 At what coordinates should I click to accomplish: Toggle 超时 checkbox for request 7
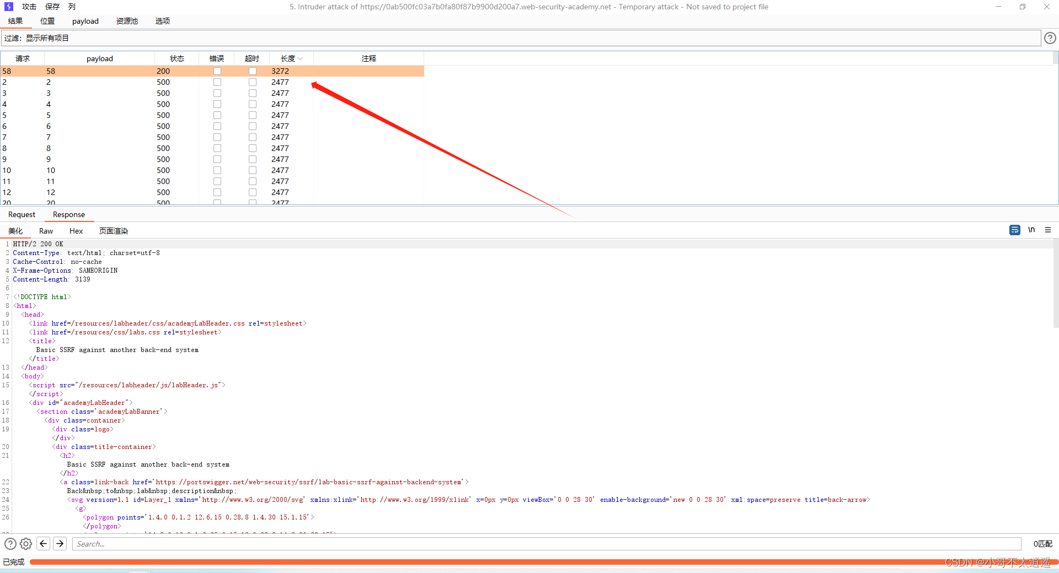253,137
